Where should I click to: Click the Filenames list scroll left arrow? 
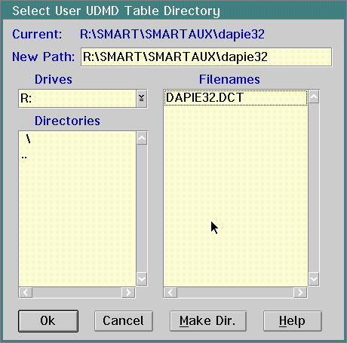pyautogui.click(x=170, y=292)
